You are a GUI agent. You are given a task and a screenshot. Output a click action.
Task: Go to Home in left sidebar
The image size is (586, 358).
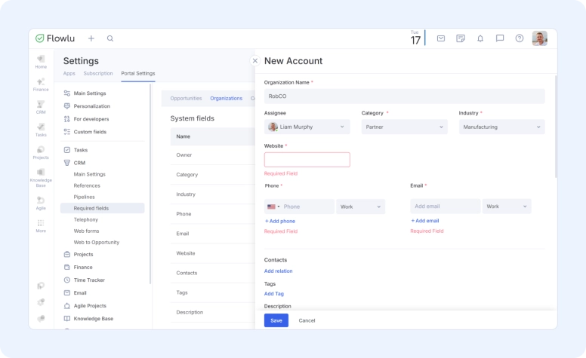(41, 62)
